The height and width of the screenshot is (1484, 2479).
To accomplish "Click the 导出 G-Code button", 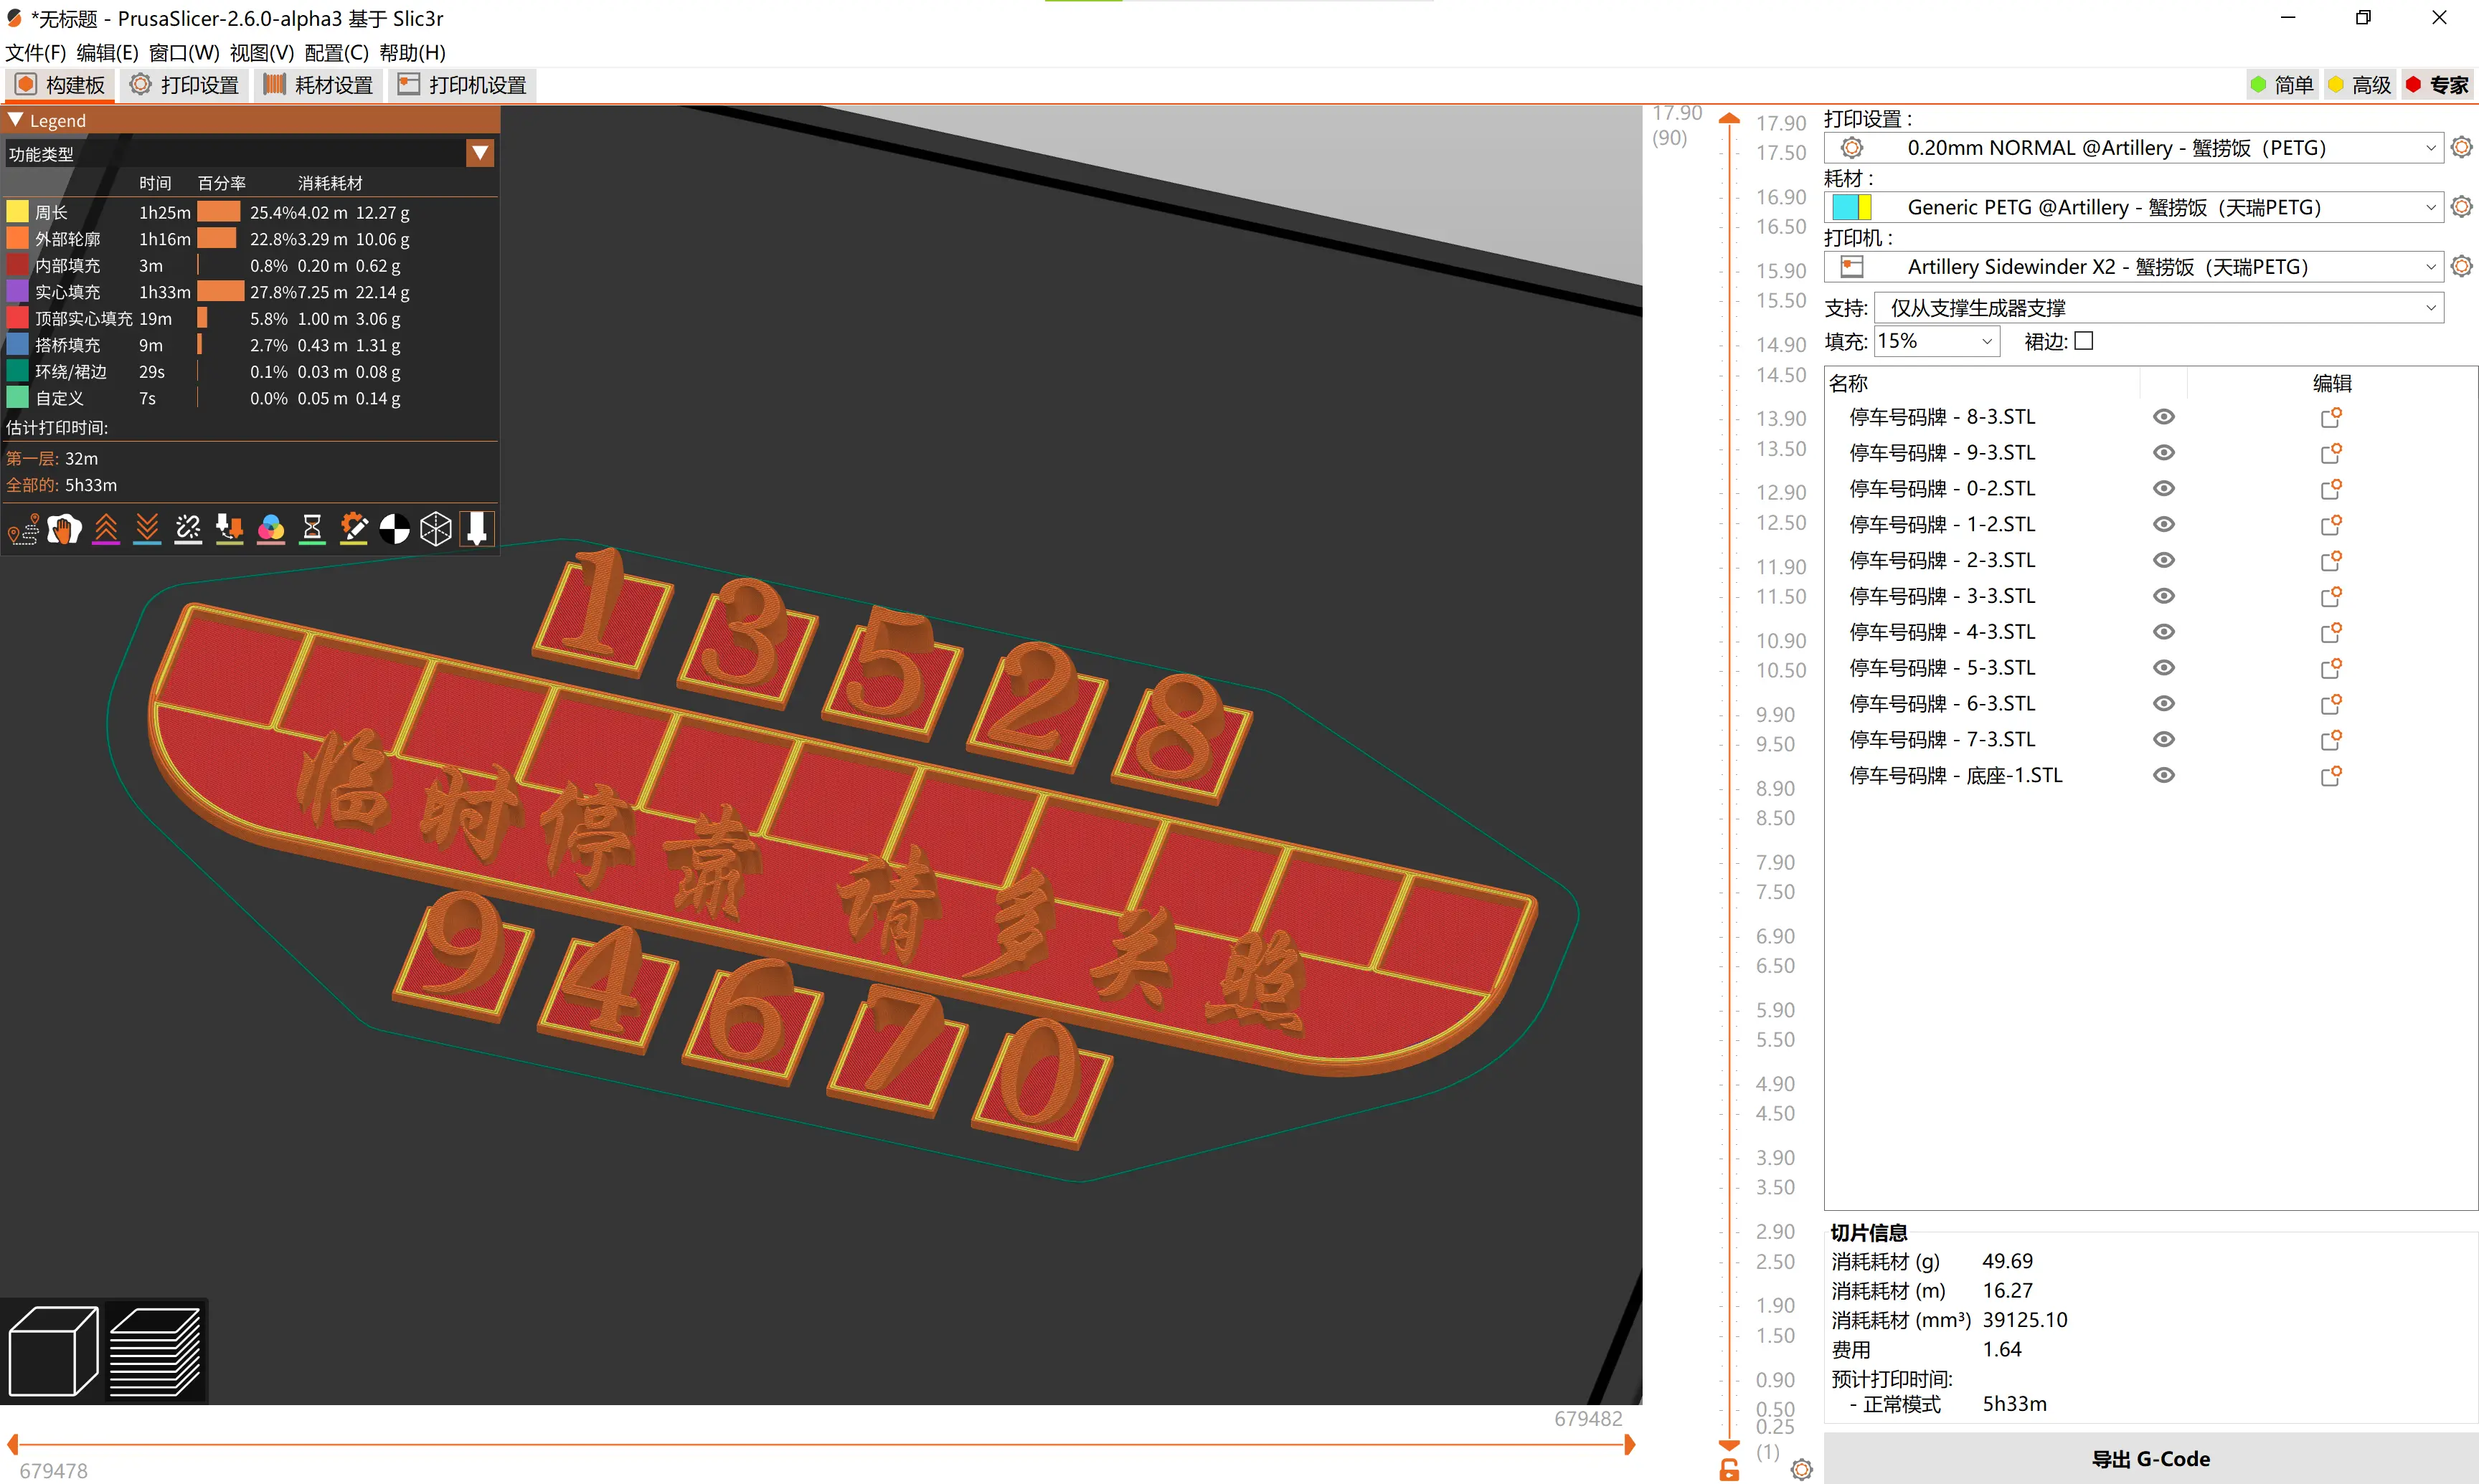I will (x=2150, y=1458).
